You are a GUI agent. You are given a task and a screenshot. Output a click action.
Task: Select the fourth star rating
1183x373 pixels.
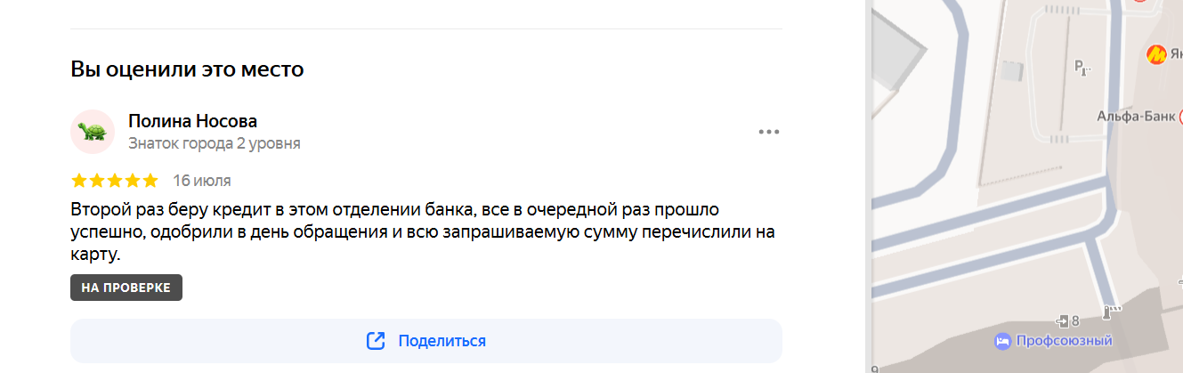[133, 181]
